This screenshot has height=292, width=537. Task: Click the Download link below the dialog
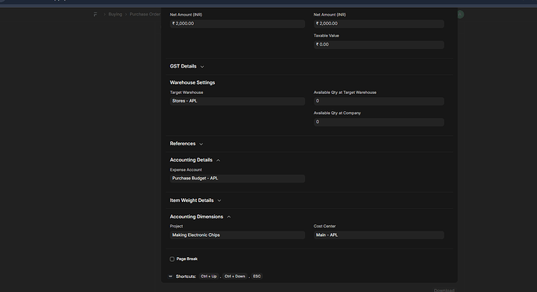click(444, 290)
